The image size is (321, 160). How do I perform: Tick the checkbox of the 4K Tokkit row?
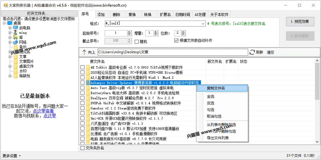pyautogui.click(x=82, y=67)
